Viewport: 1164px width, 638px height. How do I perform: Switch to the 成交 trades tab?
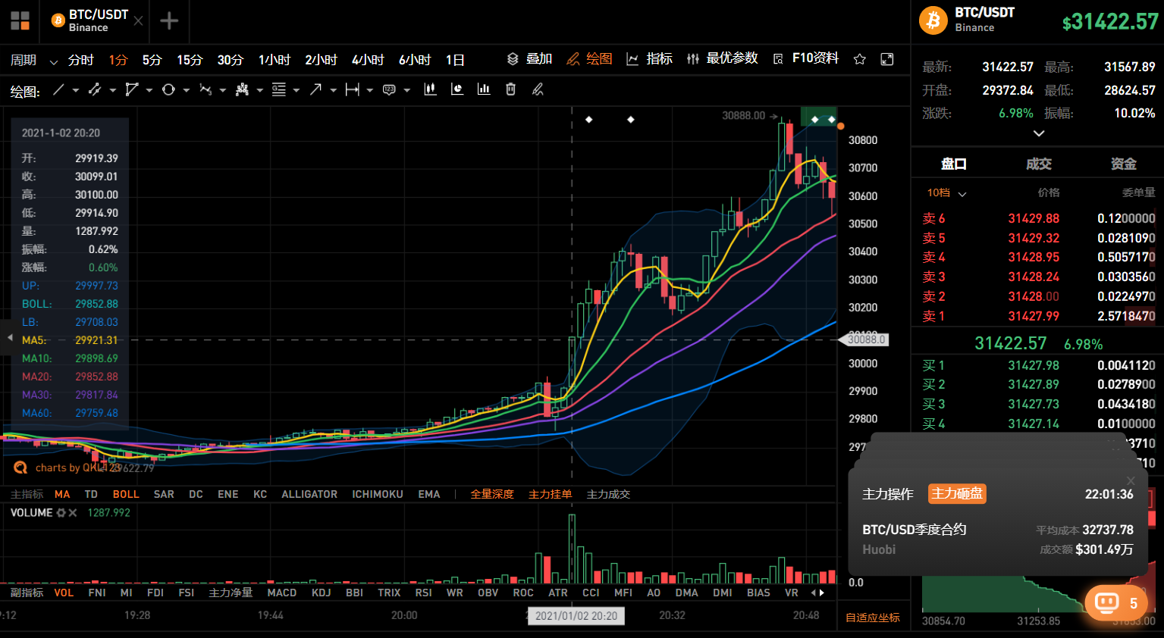1038,163
